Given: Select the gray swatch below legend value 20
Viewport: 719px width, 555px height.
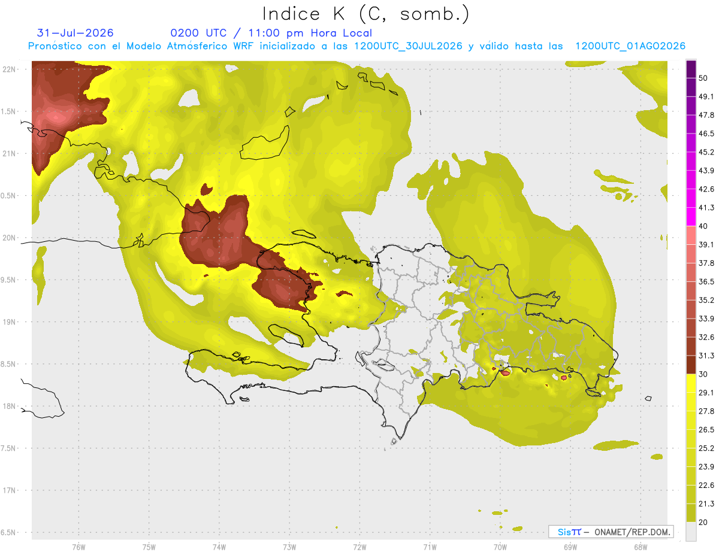Looking at the screenshot, I should click(x=691, y=531).
